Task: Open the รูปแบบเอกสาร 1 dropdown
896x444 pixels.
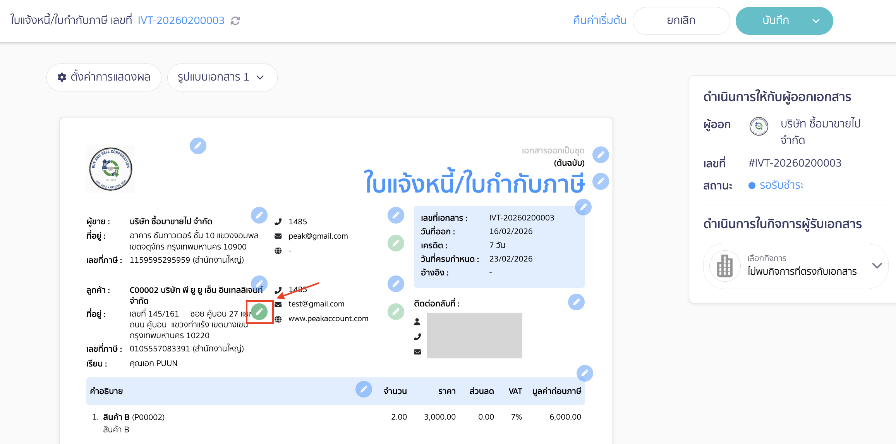Action: click(x=222, y=77)
